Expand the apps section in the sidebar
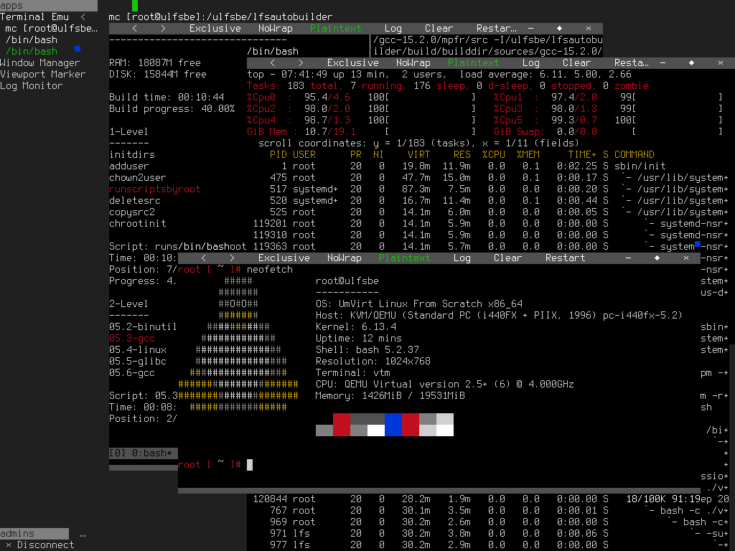 coord(11,6)
